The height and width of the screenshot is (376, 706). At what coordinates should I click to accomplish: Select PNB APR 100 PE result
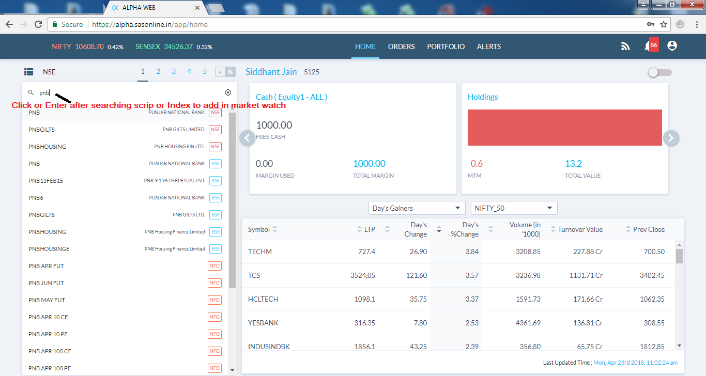point(125,368)
